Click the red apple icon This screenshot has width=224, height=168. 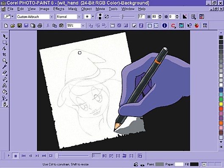(197, 26)
